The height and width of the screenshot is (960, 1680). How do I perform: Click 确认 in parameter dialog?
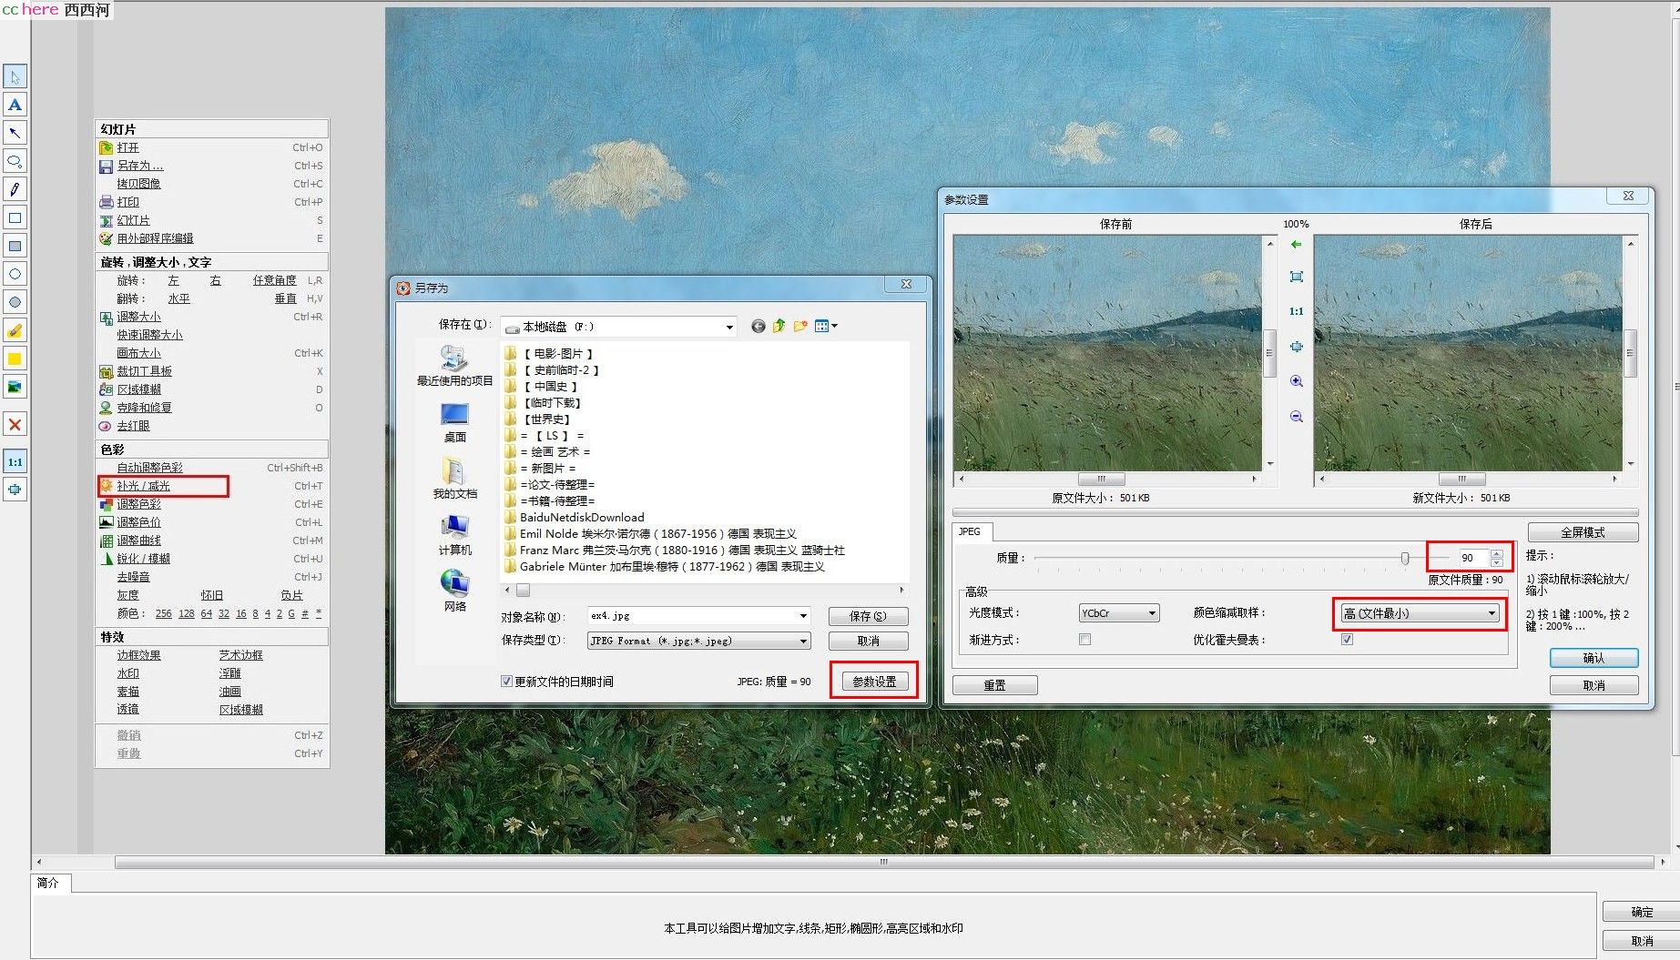(x=1593, y=658)
